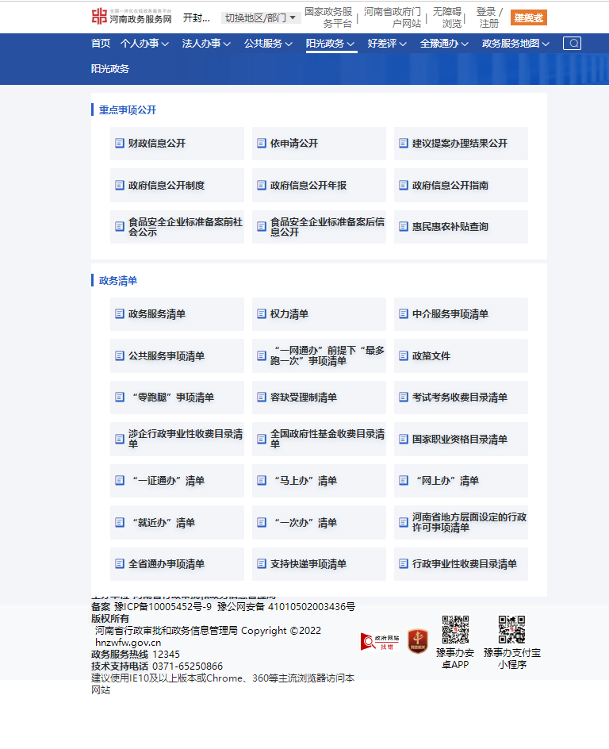The image size is (609, 749).
Task: Click the document icon beside 财政信息公开
Action: point(120,144)
